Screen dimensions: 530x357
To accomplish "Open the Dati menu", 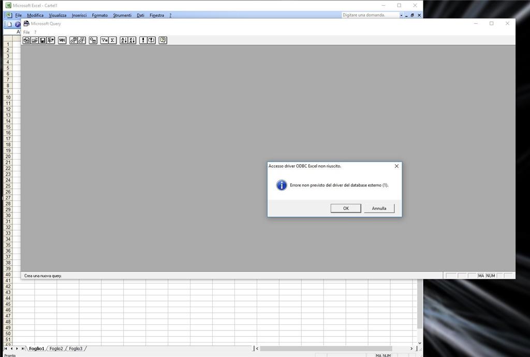I will (x=140, y=15).
